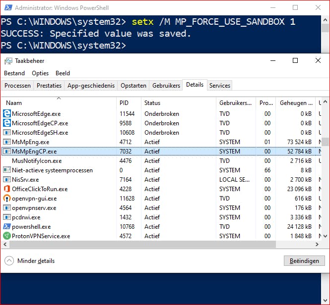Click horizontal scrollbar left arrow in Taakbeheer
Viewport: 330px width, 305px height.
[5, 244]
